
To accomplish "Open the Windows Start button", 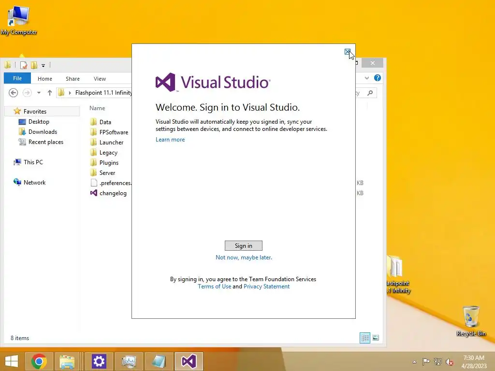I will click(12, 361).
